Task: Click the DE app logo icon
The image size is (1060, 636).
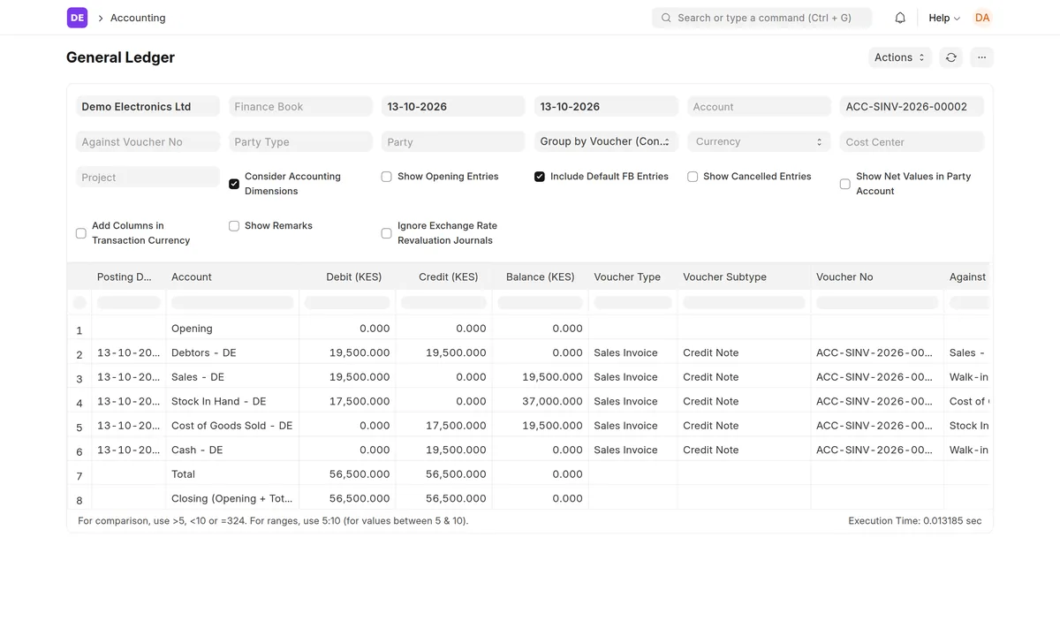Action: [x=77, y=18]
